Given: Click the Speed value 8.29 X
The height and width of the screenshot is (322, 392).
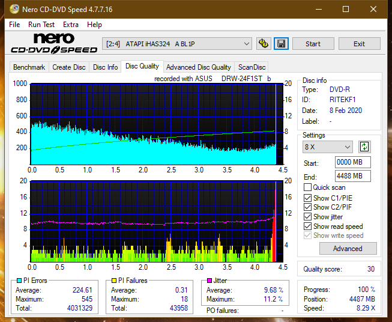Looking at the screenshot, I should (x=366, y=308).
